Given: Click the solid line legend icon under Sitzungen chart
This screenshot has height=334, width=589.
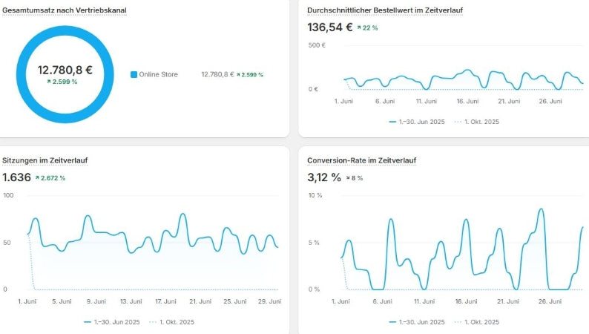Looking at the screenshot, I should pyautogui.click(x=88, y=322).
